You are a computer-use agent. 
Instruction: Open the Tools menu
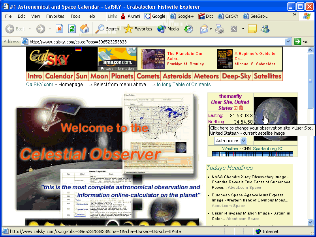point(75,16)
